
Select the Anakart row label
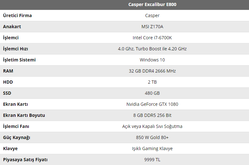(12, 27)
